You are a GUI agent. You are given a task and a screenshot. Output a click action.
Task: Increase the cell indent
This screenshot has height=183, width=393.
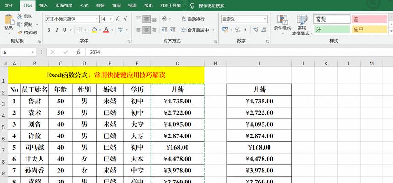(x=172, y=30)
